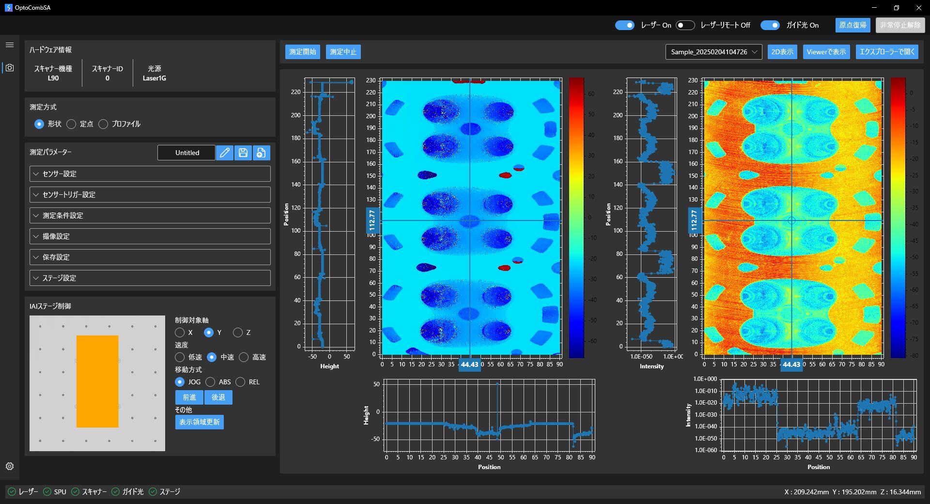Viewport: 930px width, 504px height.
Task: Toggle the レーザー On switch
Action: click(x=624, y=25)
